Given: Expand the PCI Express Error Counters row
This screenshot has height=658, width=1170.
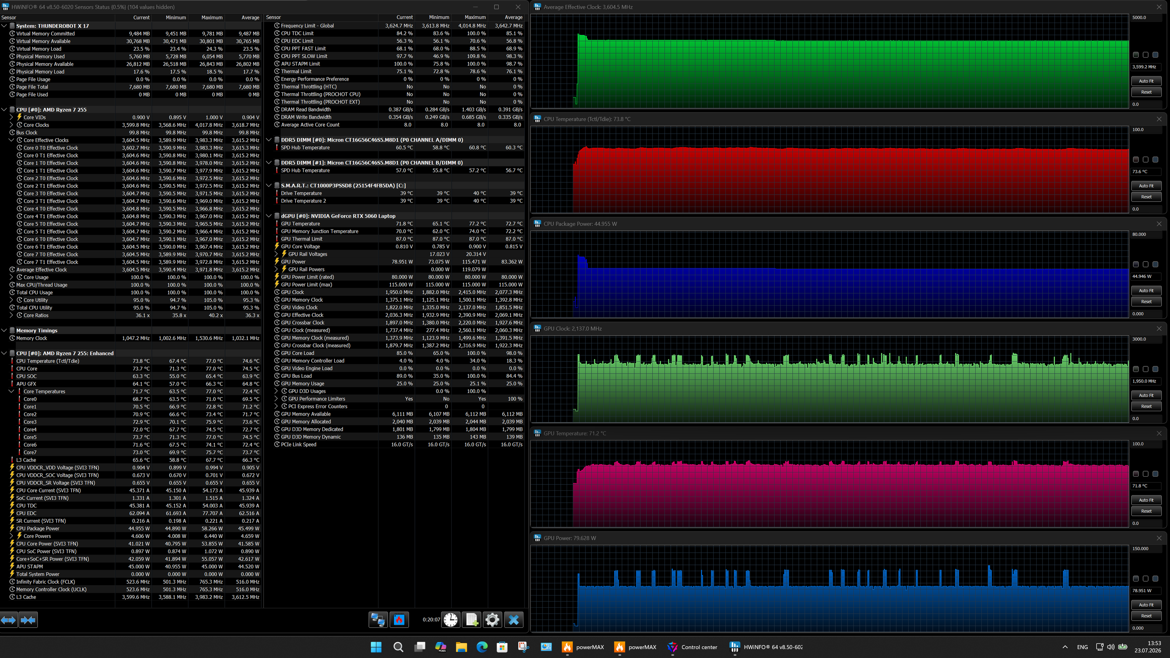Looking at the screenshot, I should 276,407.
